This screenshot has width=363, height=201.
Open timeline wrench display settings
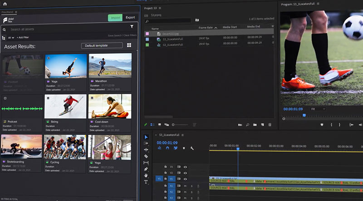[x=192, y=148]
